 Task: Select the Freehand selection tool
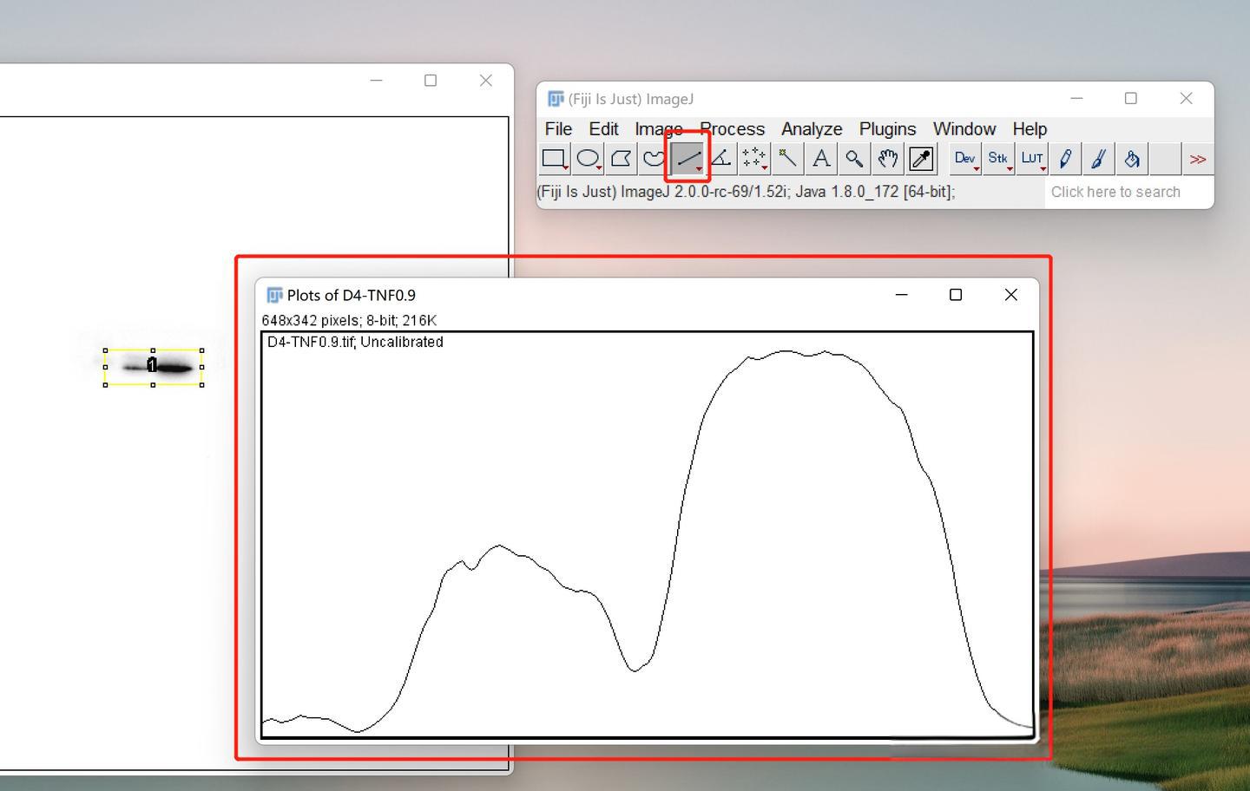654,159
